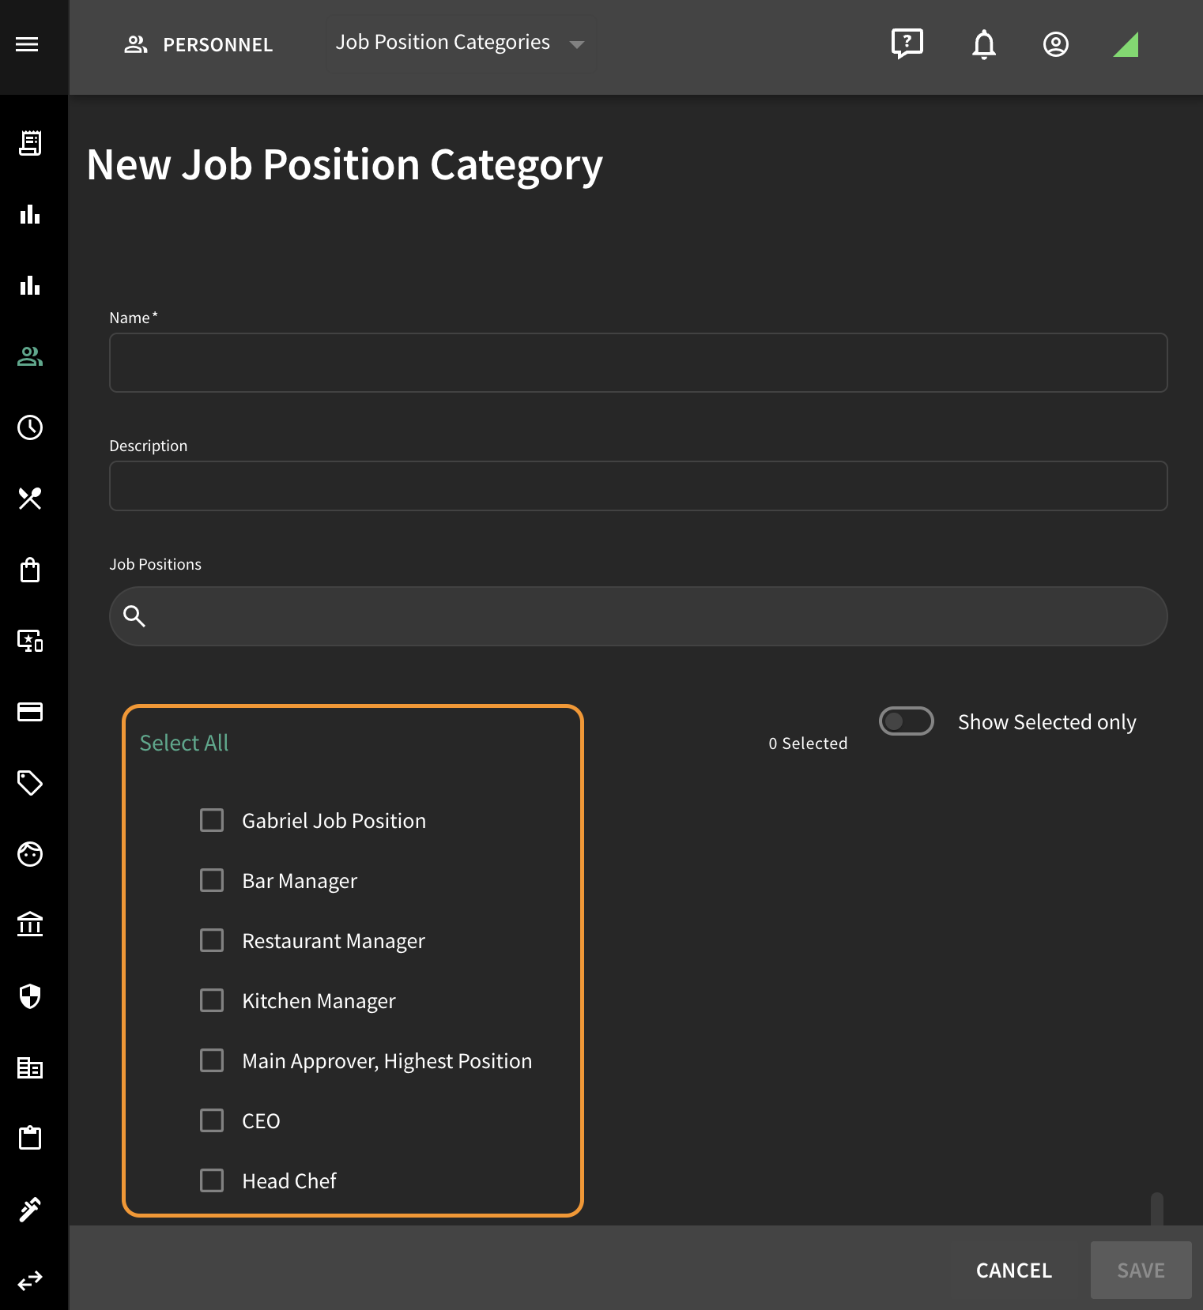
Task: Check the Head Chef checkbox
Action: click(212, 1180)
